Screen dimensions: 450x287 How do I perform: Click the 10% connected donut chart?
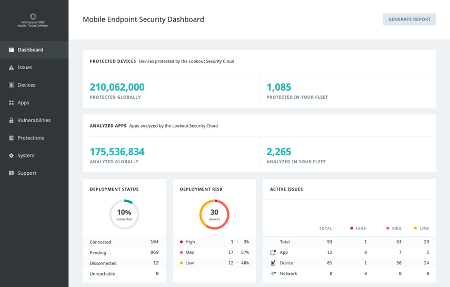tap(124, 214)
